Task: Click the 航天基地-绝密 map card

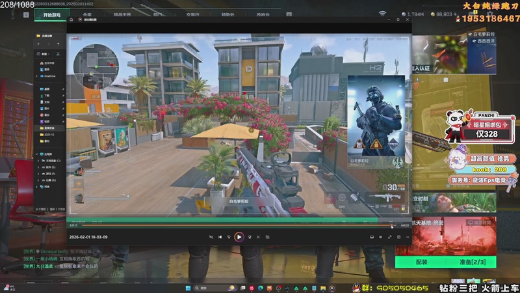Action: (446, 236)
